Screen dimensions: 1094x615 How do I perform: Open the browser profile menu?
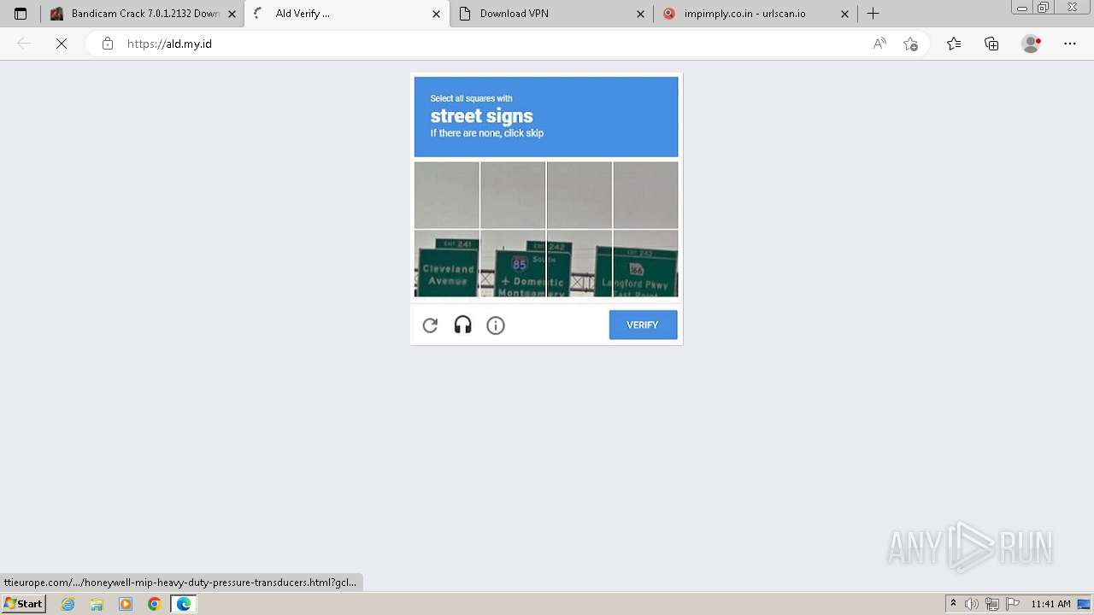click(1032, 44)
